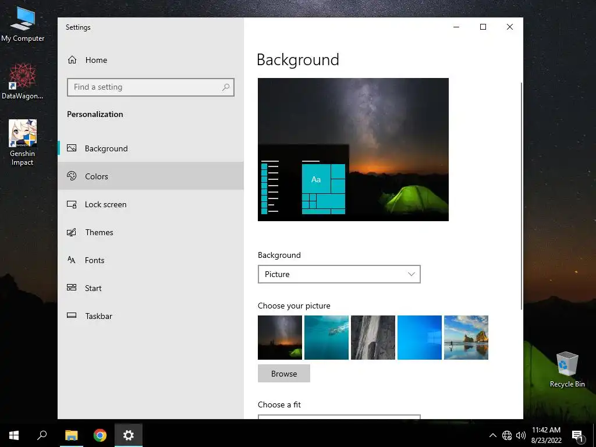Open Google Chrome from the taskbar
Viewport: 596px width, 447px height.
click(100, 435)
